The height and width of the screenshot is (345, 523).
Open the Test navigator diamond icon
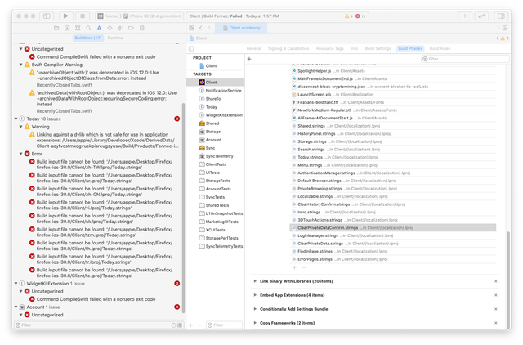click(x=110, y=28)
